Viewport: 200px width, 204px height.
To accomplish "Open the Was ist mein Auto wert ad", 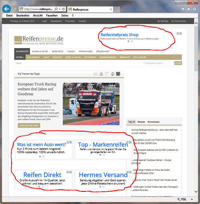I will pos(41,144).
